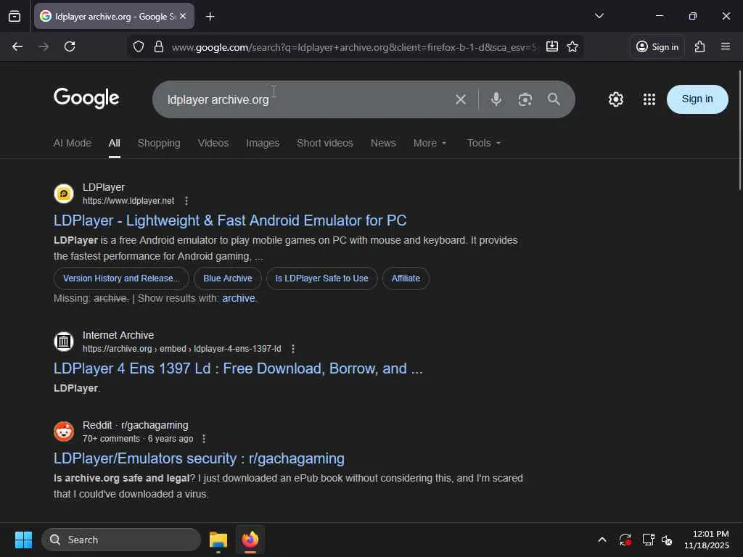Screen dimensions: 743x557
Task: Open LDPlayer 4 Ens 1397 Ld result
Action: 238,368
